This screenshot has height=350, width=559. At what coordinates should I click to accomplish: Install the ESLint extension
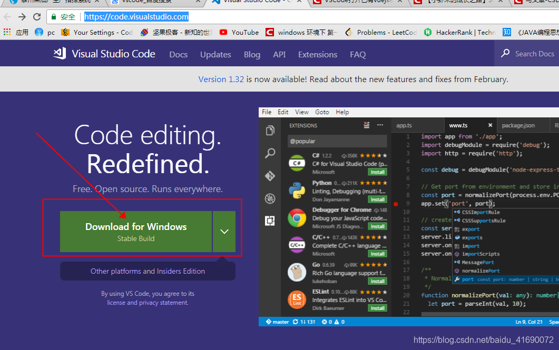(378, 308)
